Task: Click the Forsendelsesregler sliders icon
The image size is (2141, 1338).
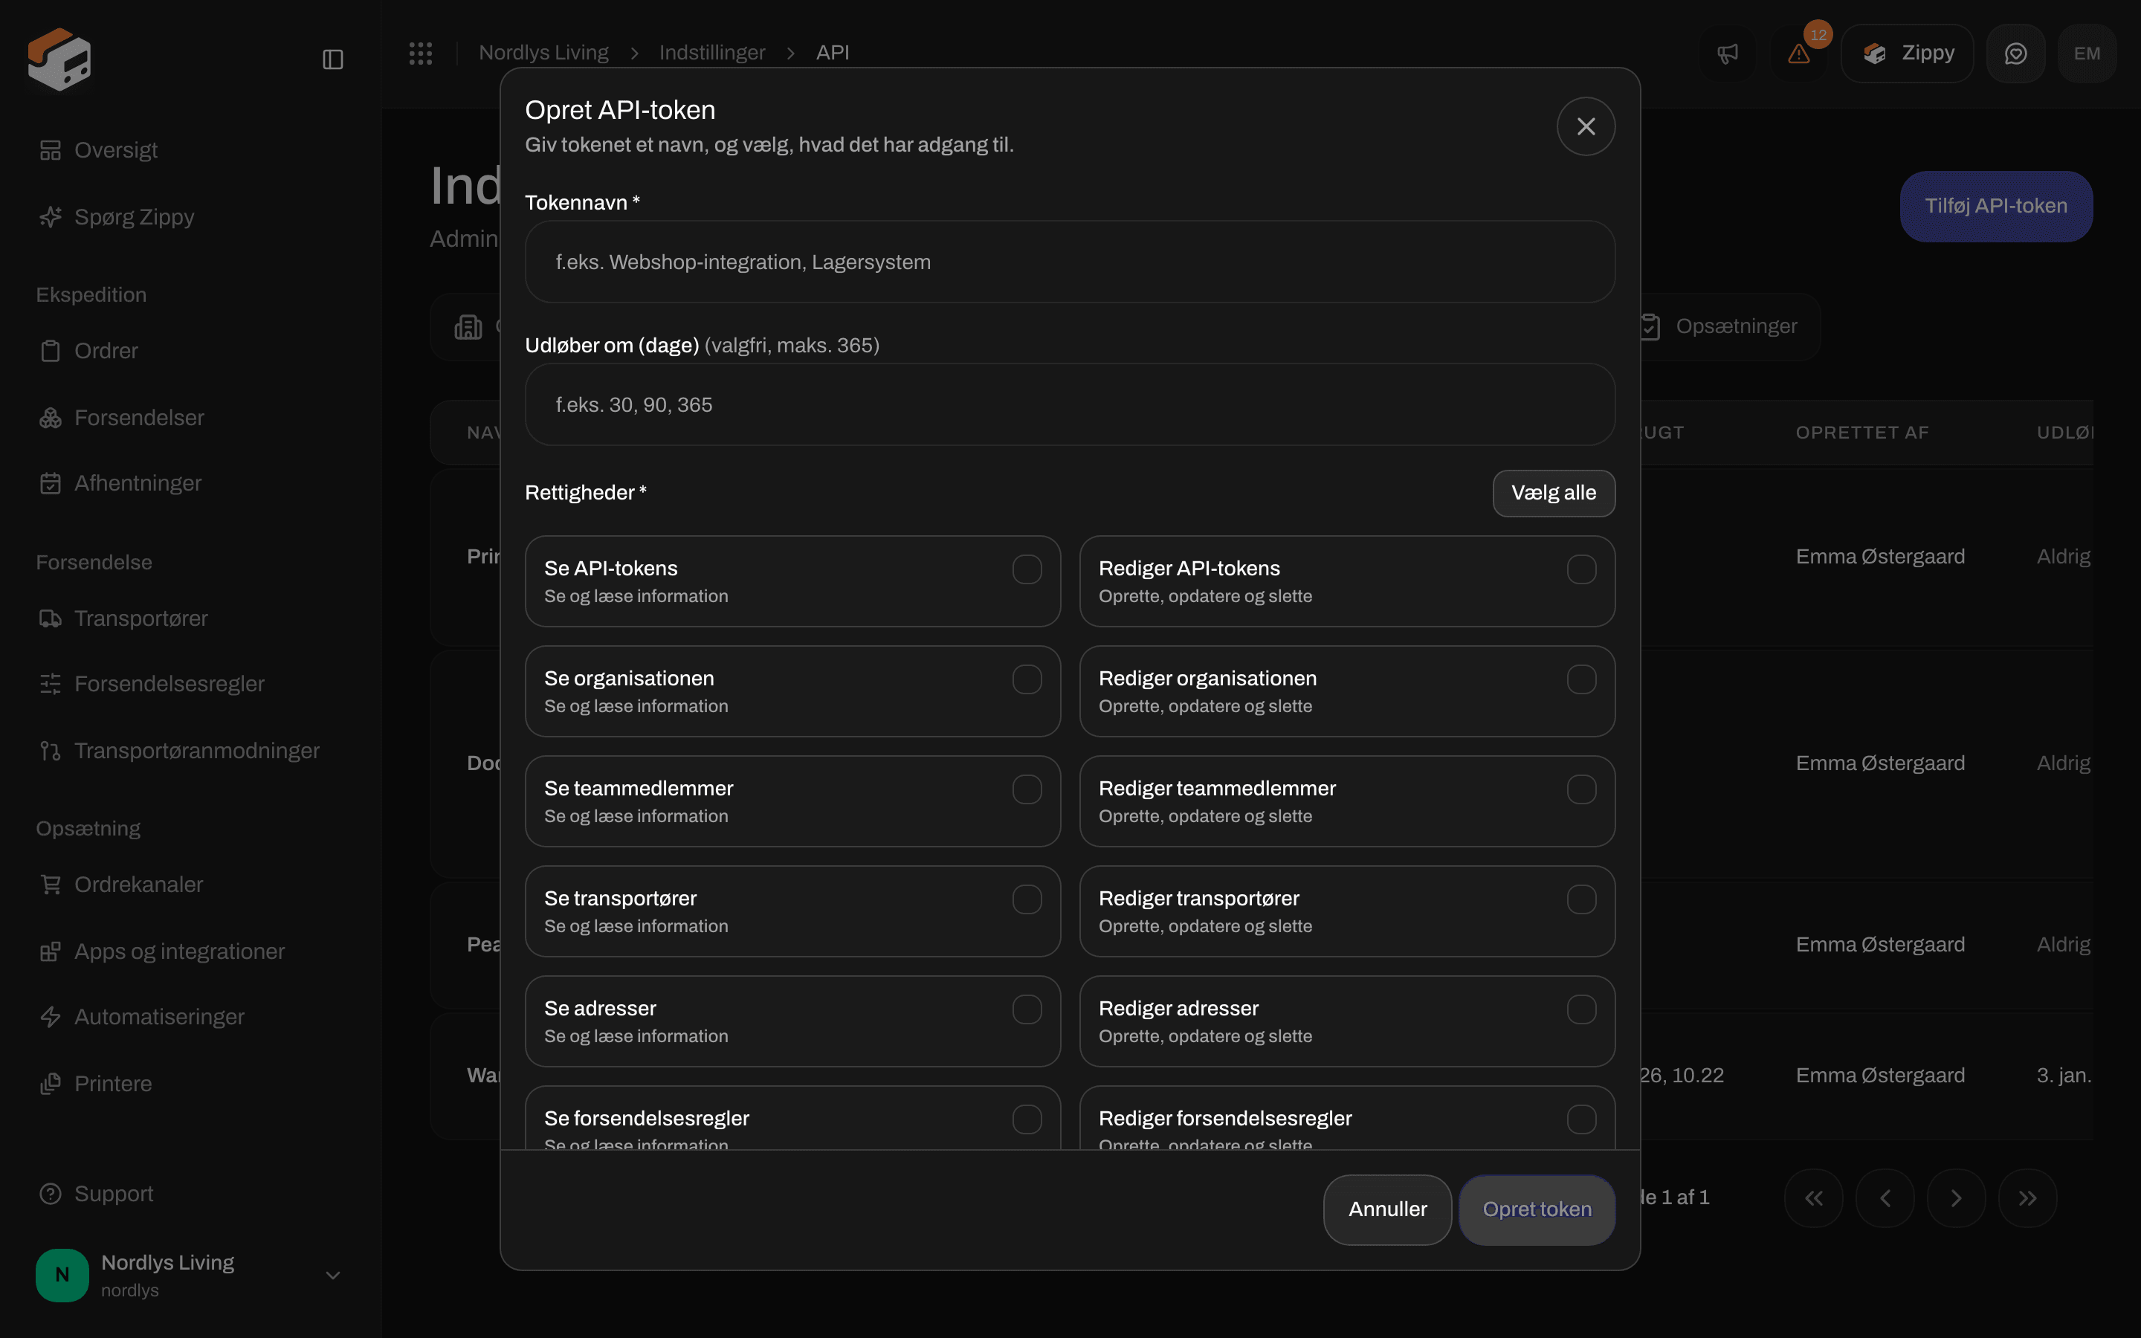Action: click(51, 684)
